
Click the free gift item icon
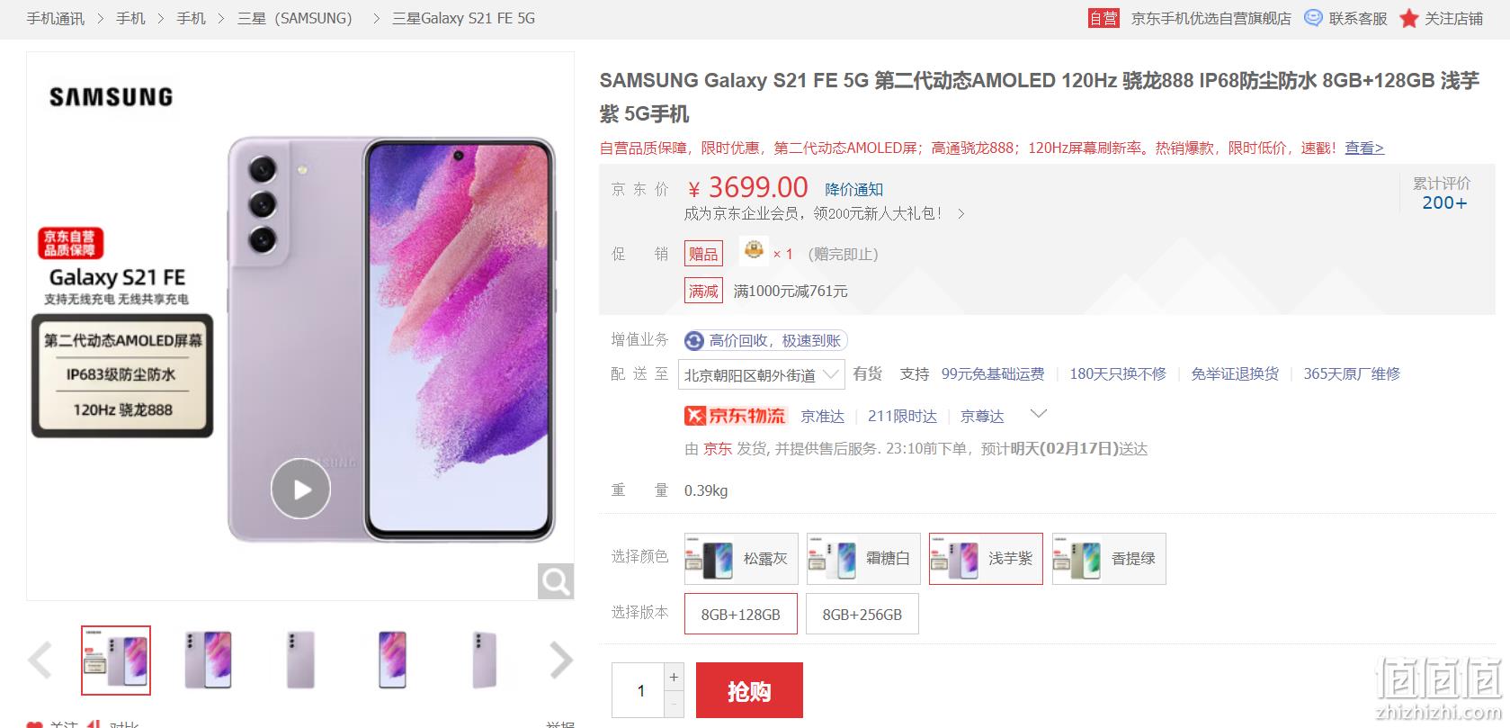754,250
